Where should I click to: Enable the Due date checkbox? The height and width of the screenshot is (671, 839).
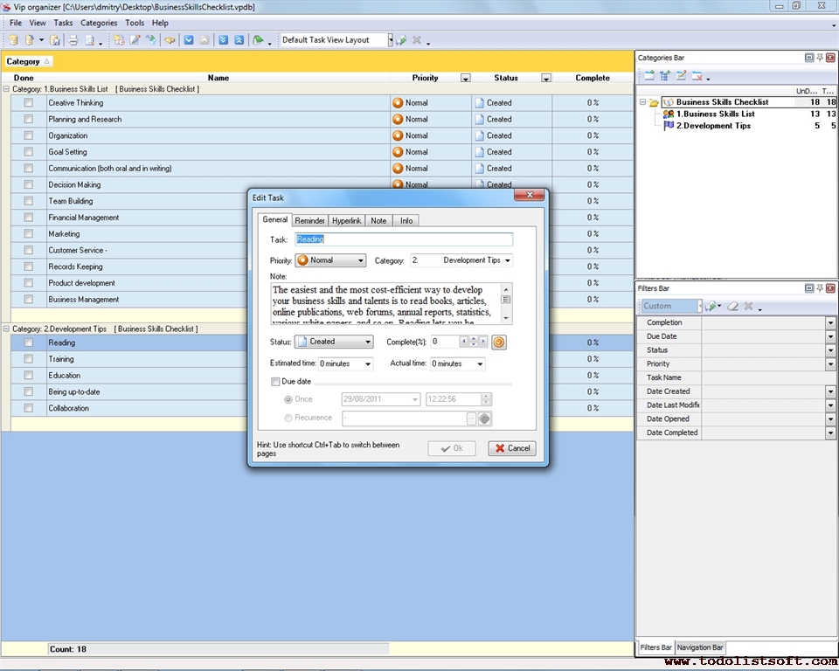click(276, 382)
